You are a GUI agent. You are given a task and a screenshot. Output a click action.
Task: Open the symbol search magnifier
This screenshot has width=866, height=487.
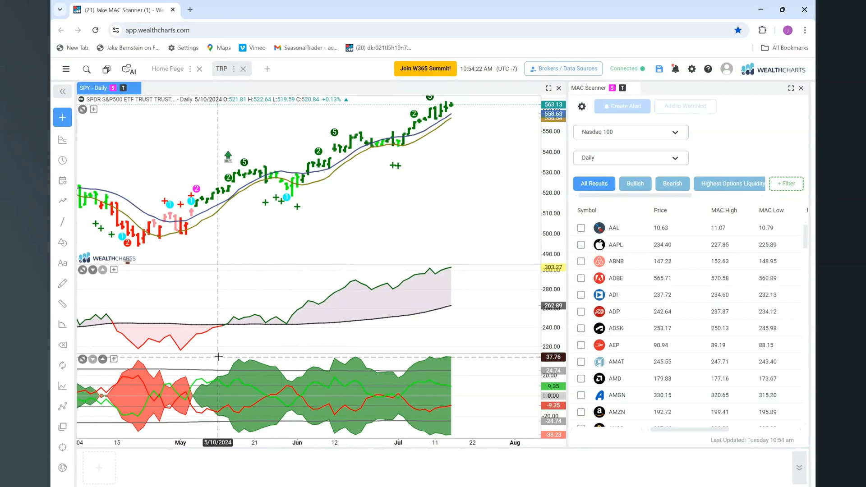(87, 69)
